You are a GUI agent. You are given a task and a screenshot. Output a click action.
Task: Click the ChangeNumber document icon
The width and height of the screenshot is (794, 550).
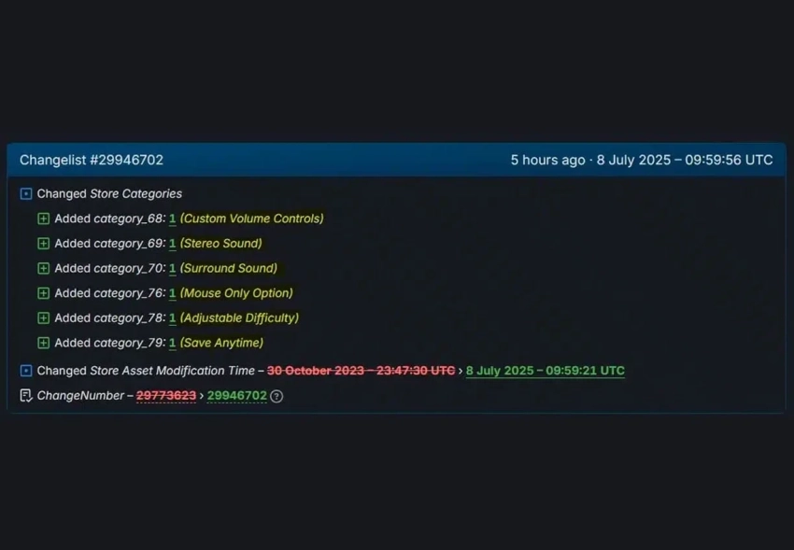(x=26, y=396)
